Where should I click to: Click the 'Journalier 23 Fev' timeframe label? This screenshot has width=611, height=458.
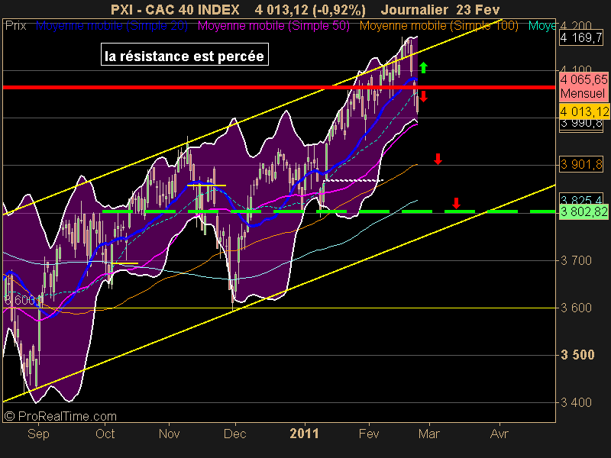441,9
